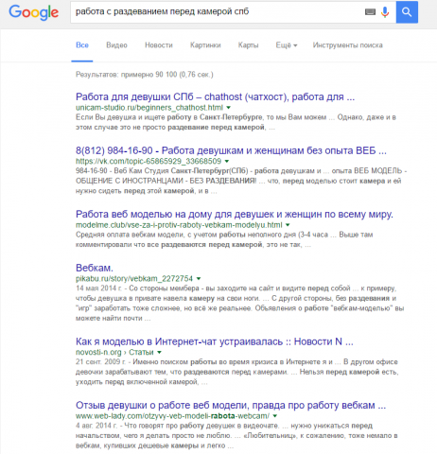Image resolution: width=437 pixels, height=454 pixels.
Task: Select the Все tab
Action: pyautogui.click(x=82, y=45)
